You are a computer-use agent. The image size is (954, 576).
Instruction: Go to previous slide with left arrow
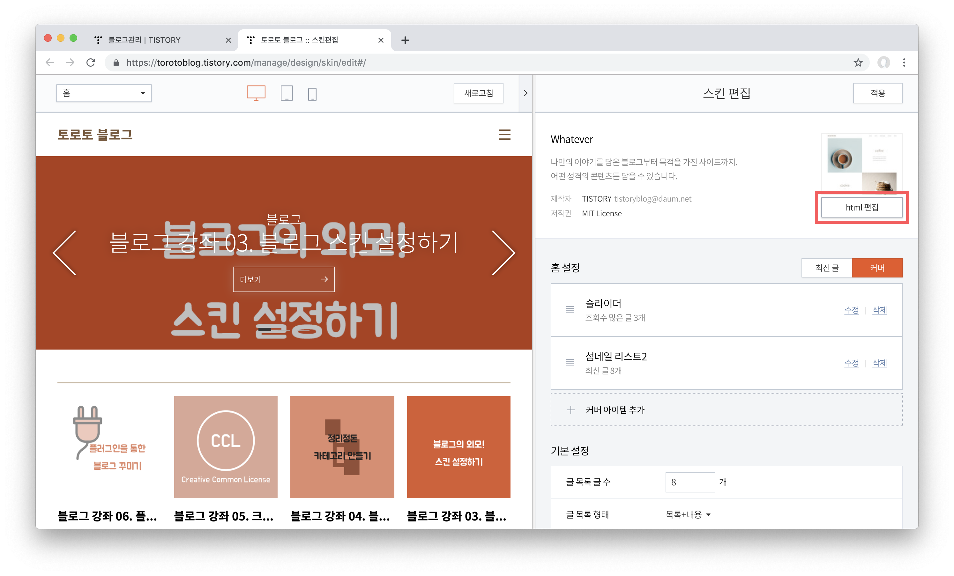coord(65,253)
